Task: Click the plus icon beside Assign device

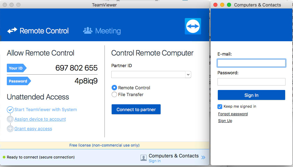Action: coord(10,119)
